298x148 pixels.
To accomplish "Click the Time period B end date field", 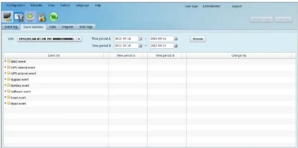I will (x=161, y=46).
